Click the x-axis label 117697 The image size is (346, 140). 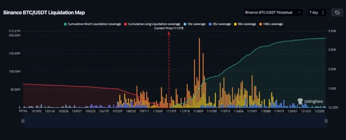(252, 112)
